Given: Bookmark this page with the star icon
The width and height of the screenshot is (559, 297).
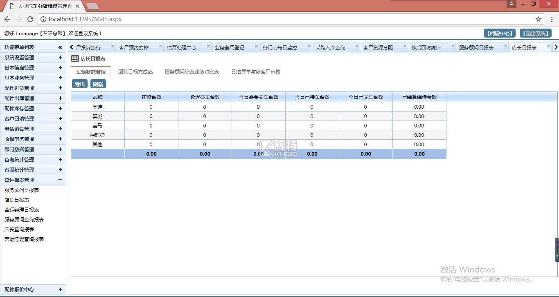Looking at the screenshot, I should click(539, 19).
